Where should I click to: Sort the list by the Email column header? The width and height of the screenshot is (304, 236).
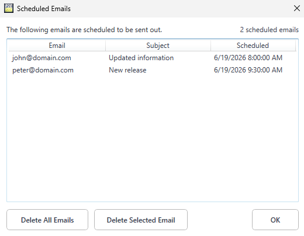(57, 46)
